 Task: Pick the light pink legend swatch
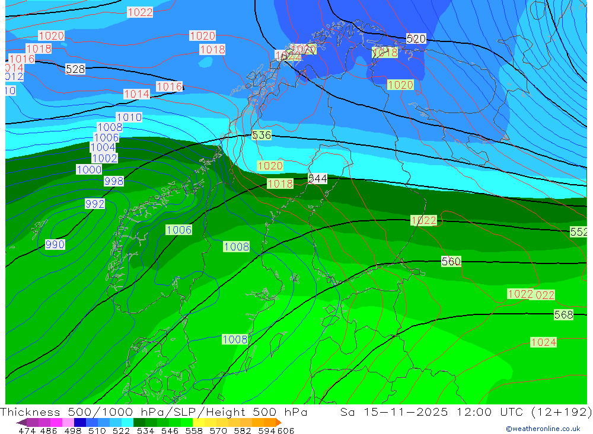[x=68, y=422]
